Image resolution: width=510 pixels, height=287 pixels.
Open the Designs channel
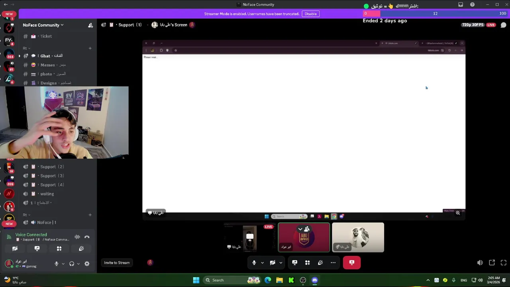coord(57,83)
